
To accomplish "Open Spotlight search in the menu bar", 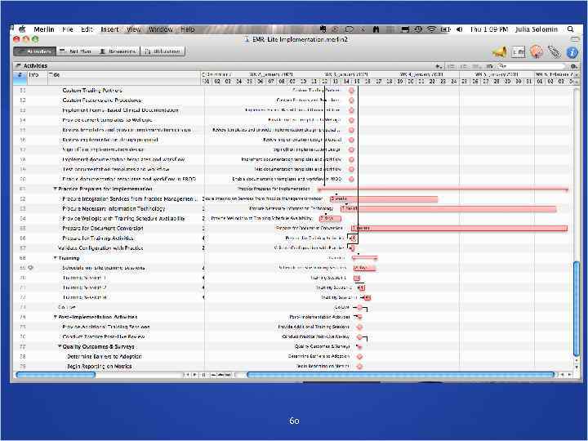I will [x=570, y=29].
